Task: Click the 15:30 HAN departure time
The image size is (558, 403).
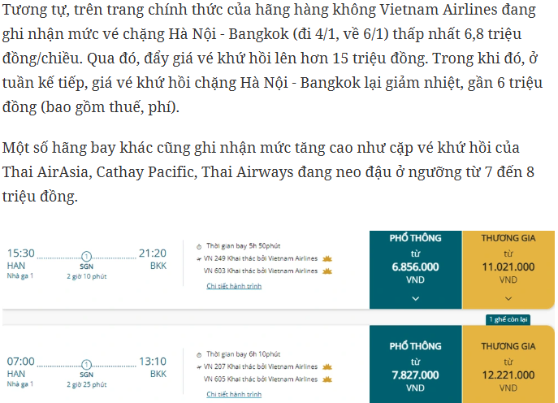Action: pyautogui.click(x=21, y=253)
